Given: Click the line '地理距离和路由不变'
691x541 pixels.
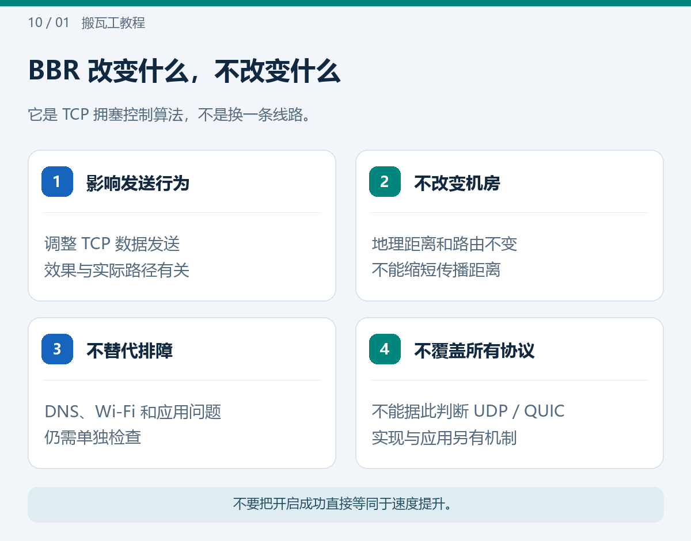Looking at the screenshot, I should click(445, 244).
